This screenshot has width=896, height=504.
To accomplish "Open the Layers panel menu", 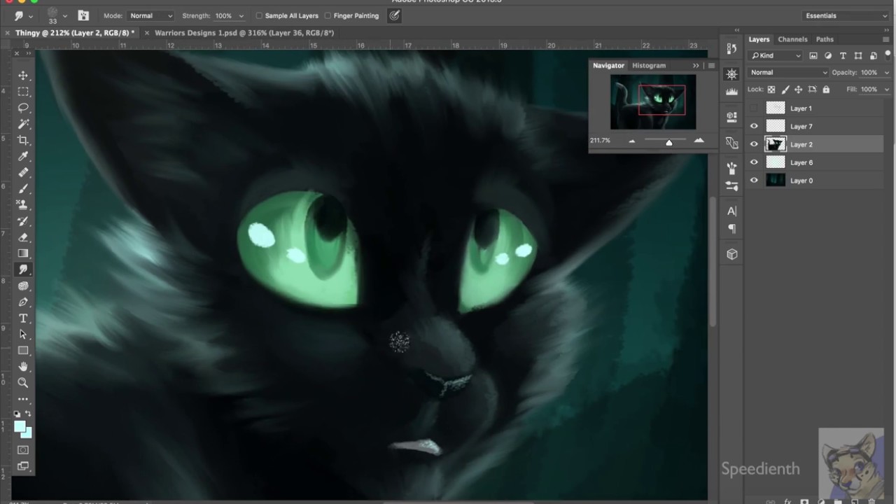I will click(x=885, y=39).
